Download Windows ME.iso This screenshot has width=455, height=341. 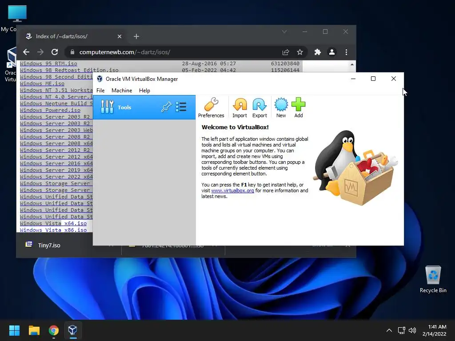pyautogui.click(x=42, y=83)
